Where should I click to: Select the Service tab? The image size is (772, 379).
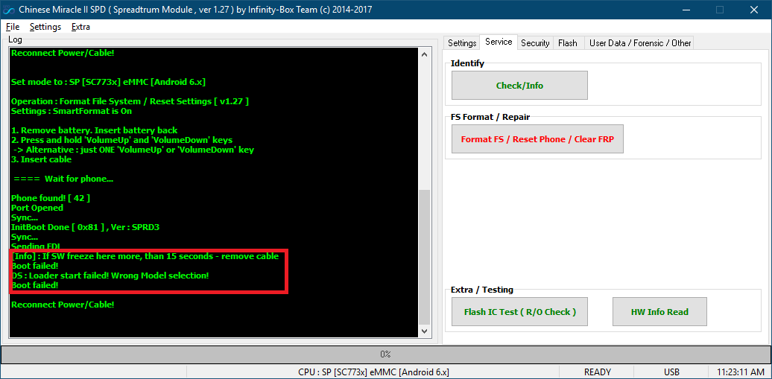(499, 42)
